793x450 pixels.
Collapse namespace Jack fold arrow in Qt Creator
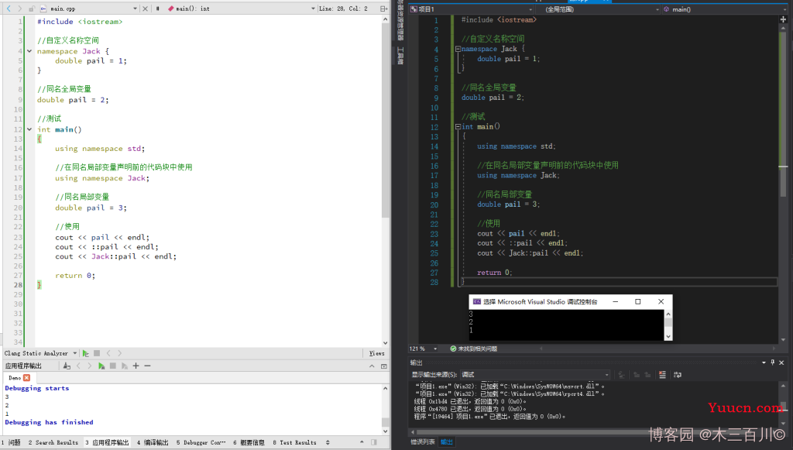(x=29, y=51)
